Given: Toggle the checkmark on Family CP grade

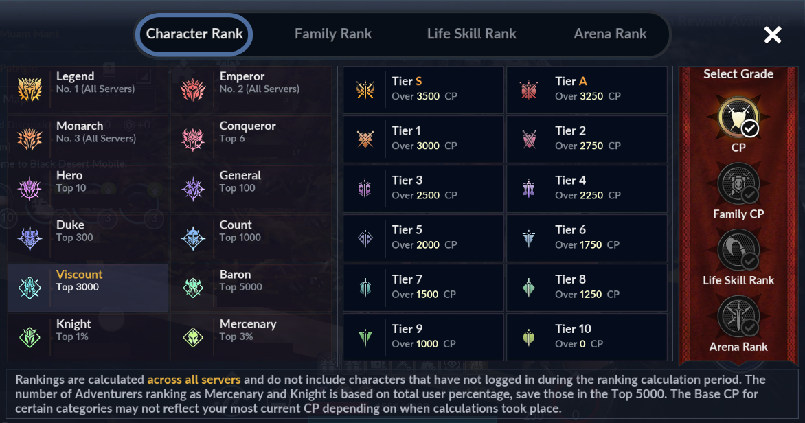Looking at the screenshot, I should [x=750, y=194].
